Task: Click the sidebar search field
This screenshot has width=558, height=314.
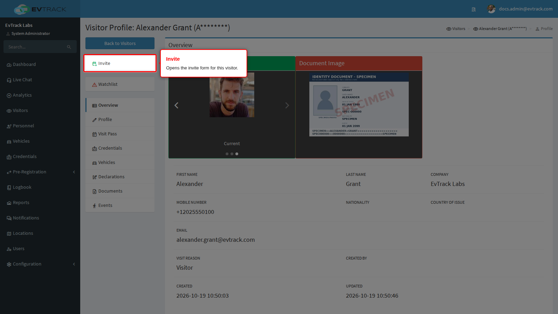Action: click(35, 47)
